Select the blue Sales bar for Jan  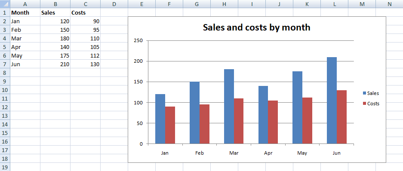[160, 119]
